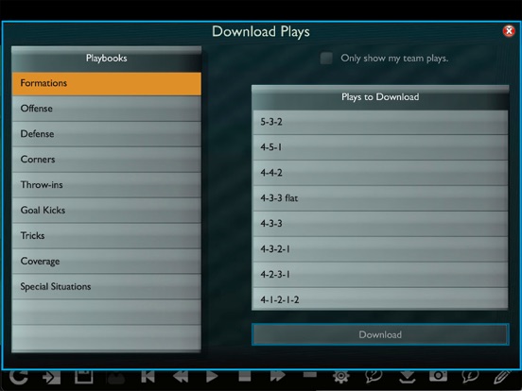This screenshot has width=522, height=391.
Task: Click the dimmed icon after the save disk
Action: pos(116,379)
